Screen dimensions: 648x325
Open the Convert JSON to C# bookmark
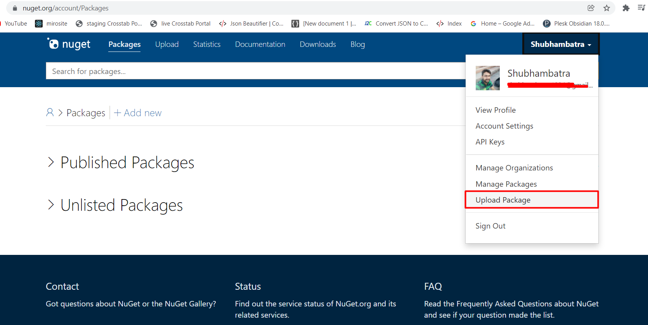point(396,24)
